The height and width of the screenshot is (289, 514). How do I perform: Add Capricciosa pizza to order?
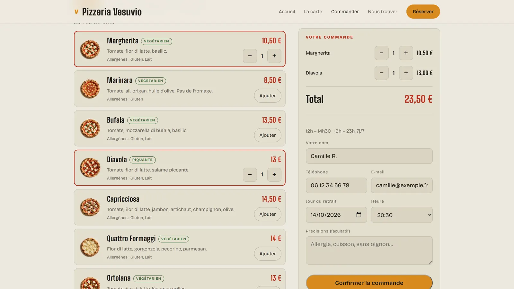(x=268, y=214)
